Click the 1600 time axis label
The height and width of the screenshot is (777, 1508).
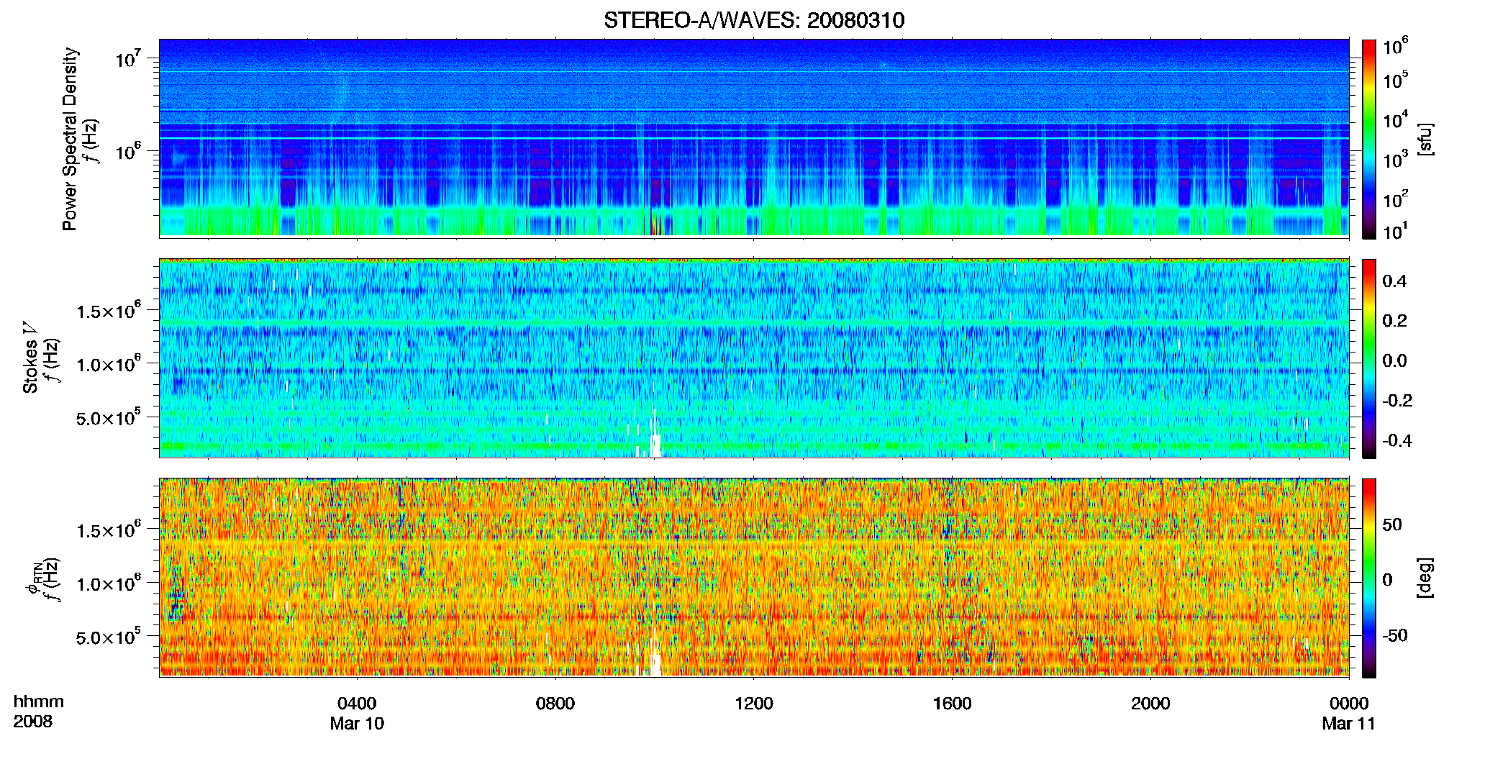[952, 704]
